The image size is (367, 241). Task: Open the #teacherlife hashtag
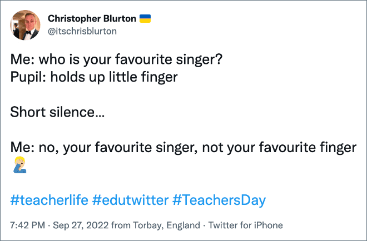tap(49, 200)
